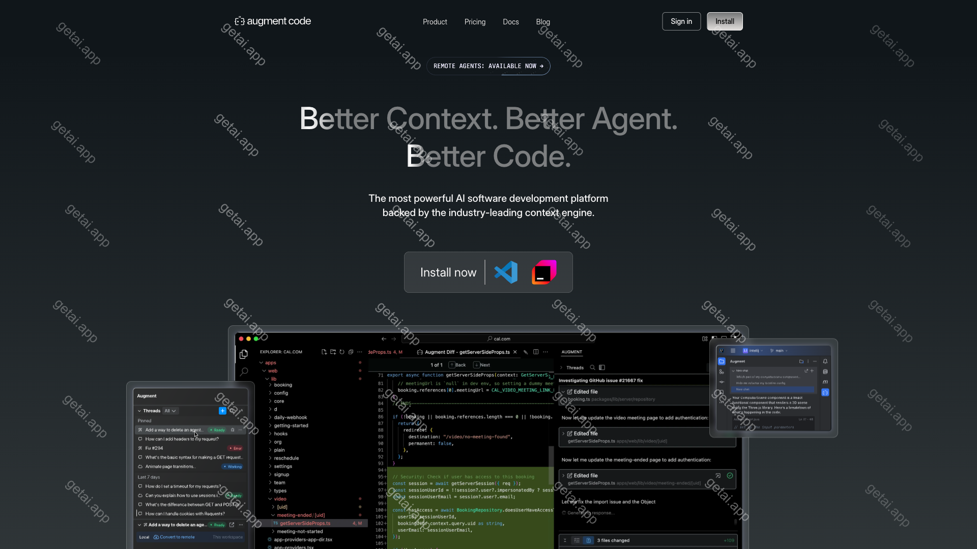
Task: Open the Pricing page
Action: point(475,22)
